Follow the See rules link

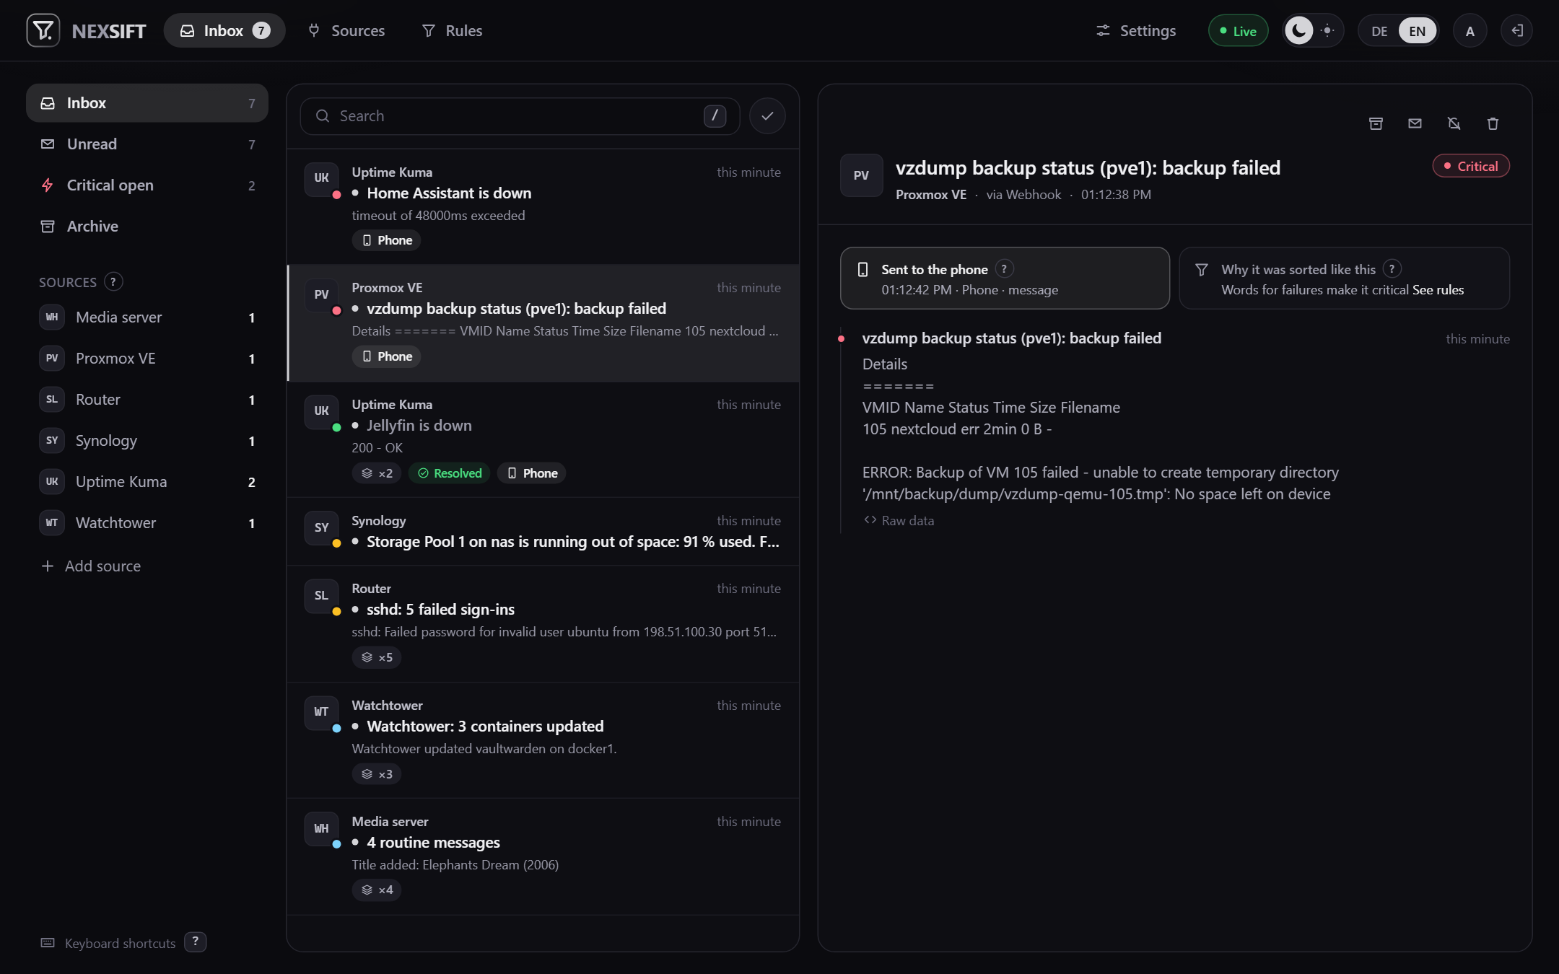click(x=1438, y=289)
